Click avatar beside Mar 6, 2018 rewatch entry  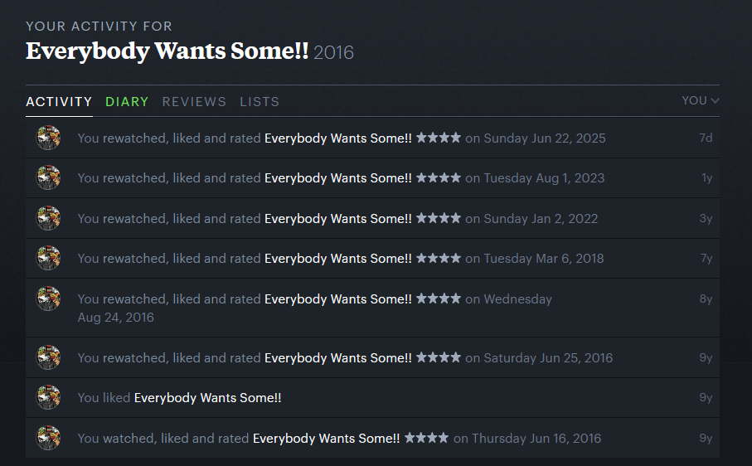[48, 258]
